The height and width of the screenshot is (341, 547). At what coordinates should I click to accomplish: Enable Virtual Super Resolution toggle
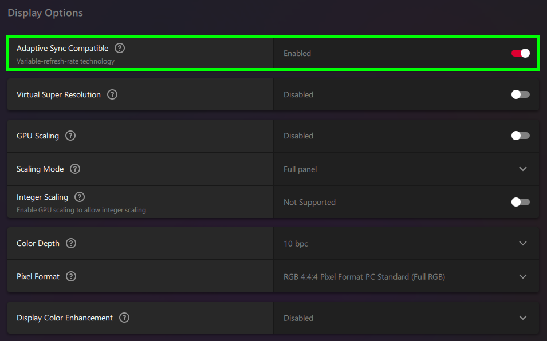click(x=520, y=94)
